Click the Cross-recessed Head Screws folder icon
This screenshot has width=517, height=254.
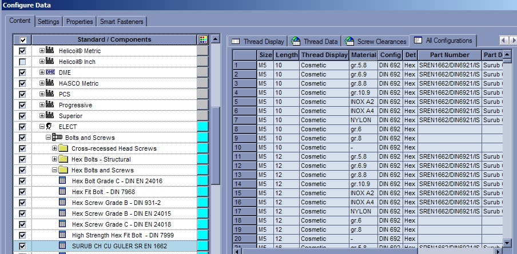[63, 148]
